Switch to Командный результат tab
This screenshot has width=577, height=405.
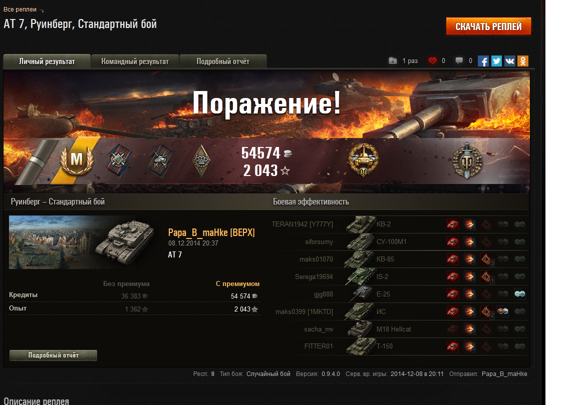[x=135, y=61]
